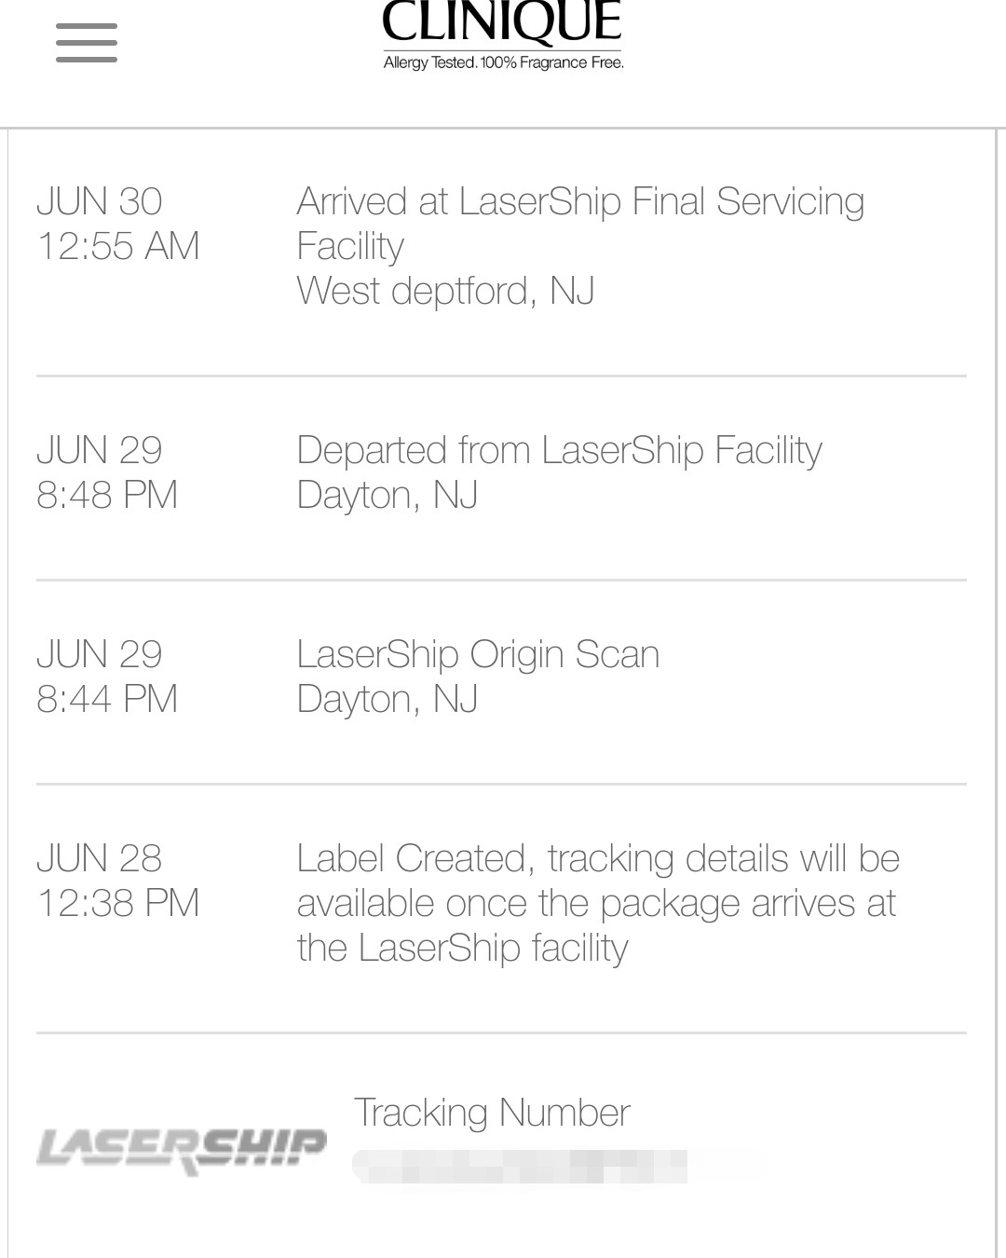Click the 12:38 PM timestamp
This screenshot has height=1258, width=1006.
[x=118, y=903]
